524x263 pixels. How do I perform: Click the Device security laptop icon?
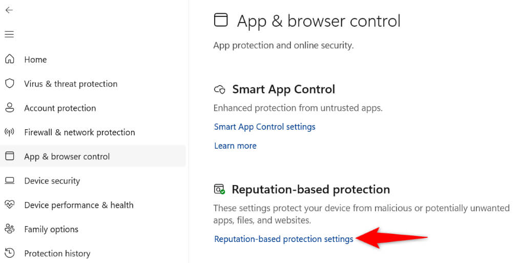coord(9,180)
